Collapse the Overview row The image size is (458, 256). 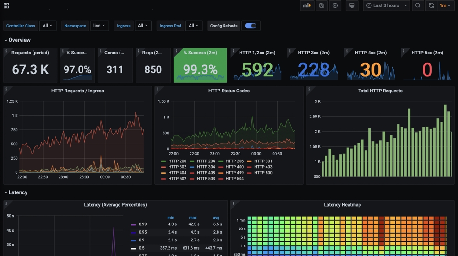17,40
